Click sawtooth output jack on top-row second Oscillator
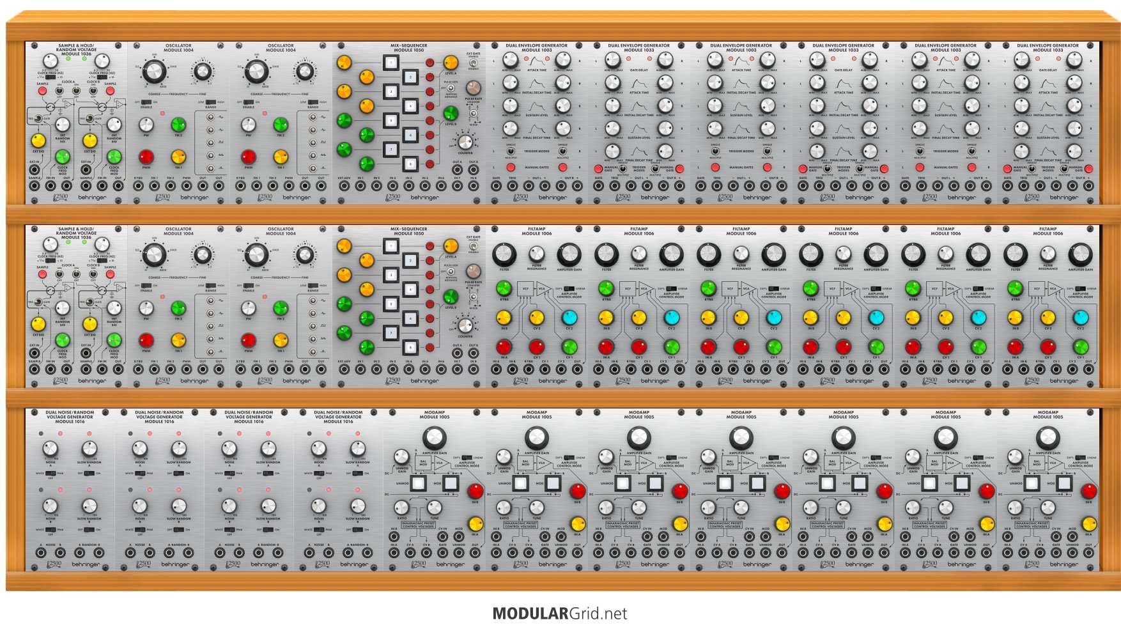Viewport: 1121px width, 627px height. pyautogui.click(x=313, y=155)
